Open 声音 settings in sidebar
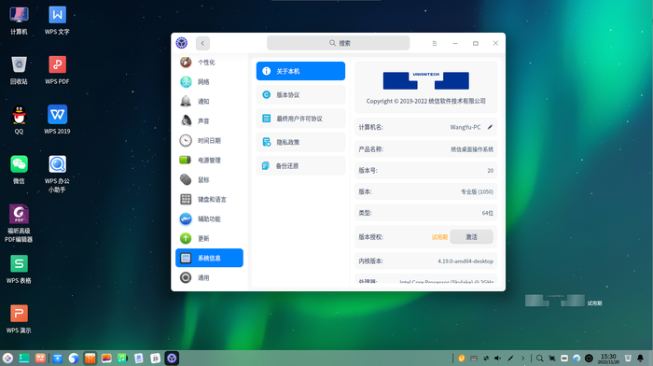The width and height of the screenshot is (653, 366). 209,120
